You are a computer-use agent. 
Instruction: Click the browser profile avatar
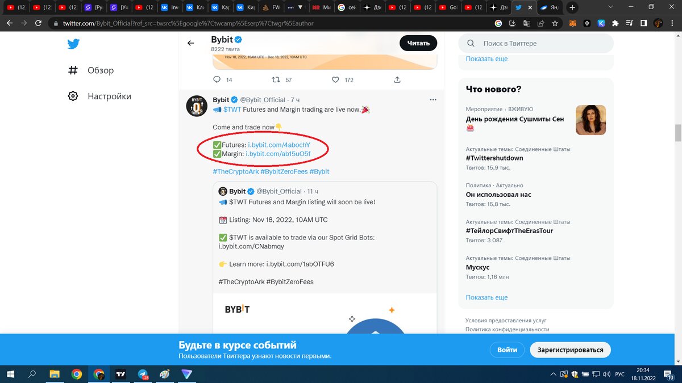[x=658, y=23]
